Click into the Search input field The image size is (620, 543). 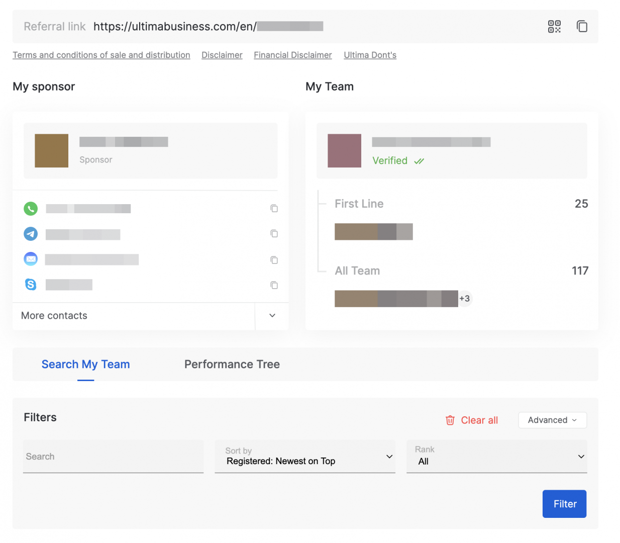pos(113,457)
